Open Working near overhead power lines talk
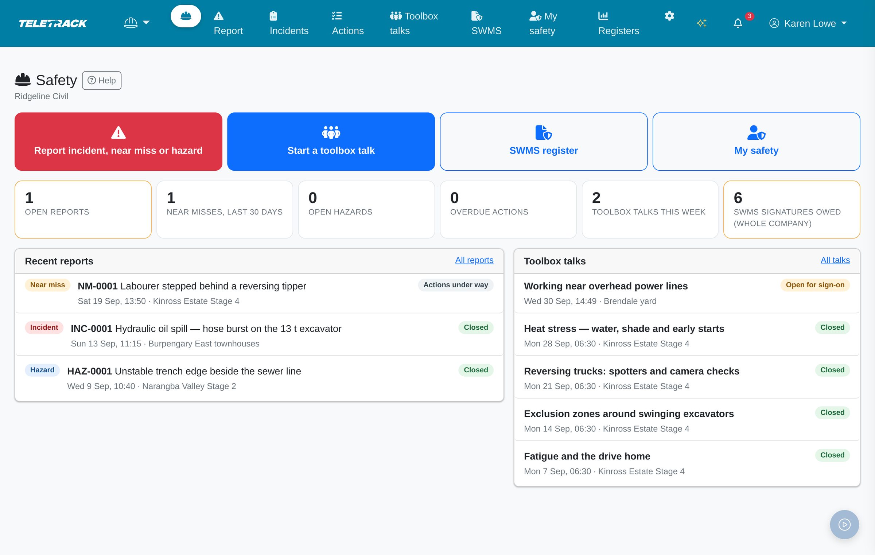 click(687, 293)
